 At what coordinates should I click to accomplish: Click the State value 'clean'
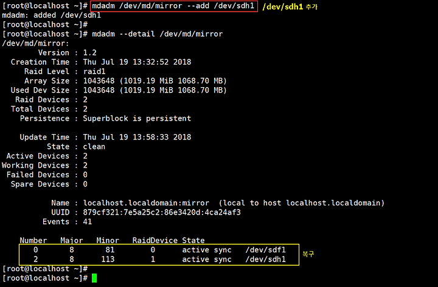94,147
